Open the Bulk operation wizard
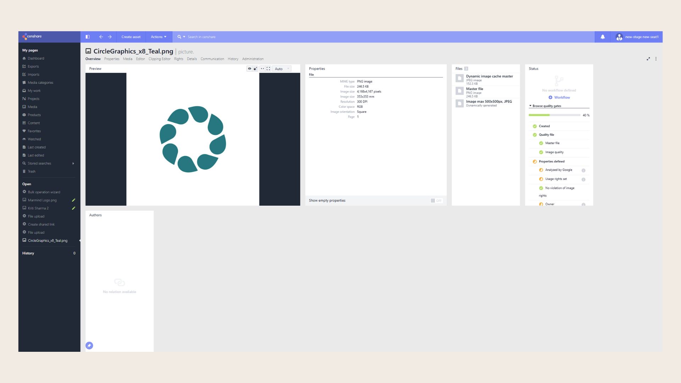This screenshot has height=383, width=681. [x=44, y=192]
